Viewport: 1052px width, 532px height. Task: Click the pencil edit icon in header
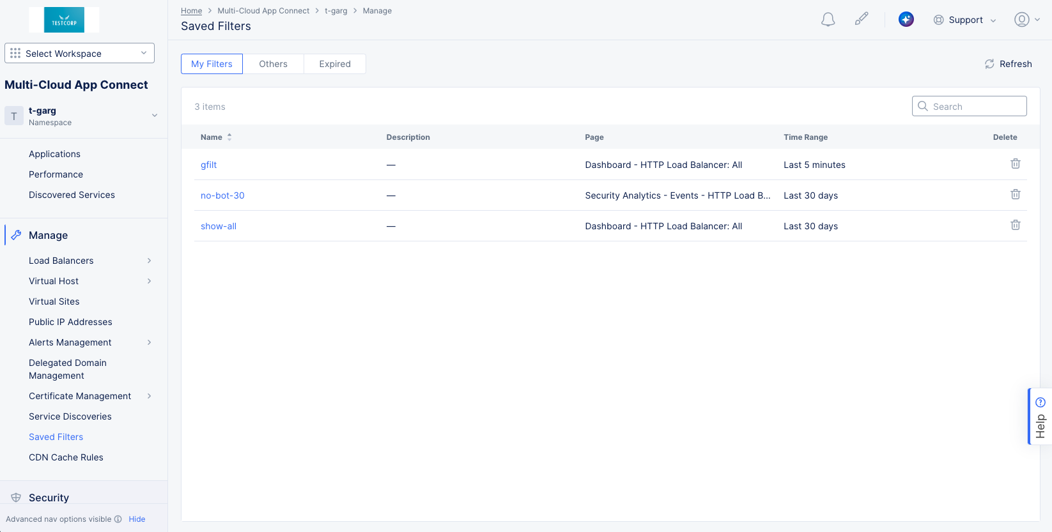(x=862, y=19)
